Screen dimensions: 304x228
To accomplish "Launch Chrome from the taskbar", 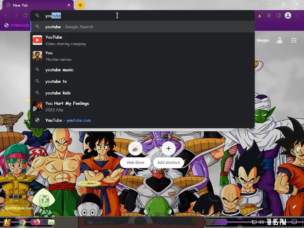I will [22, 222].
